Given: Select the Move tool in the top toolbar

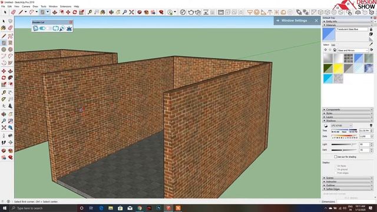Looking at the screenshot, I should [68, 12].
